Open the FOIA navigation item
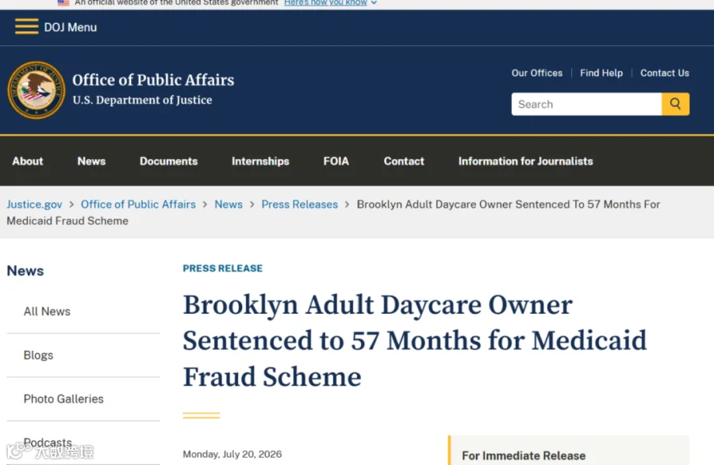 336,161
